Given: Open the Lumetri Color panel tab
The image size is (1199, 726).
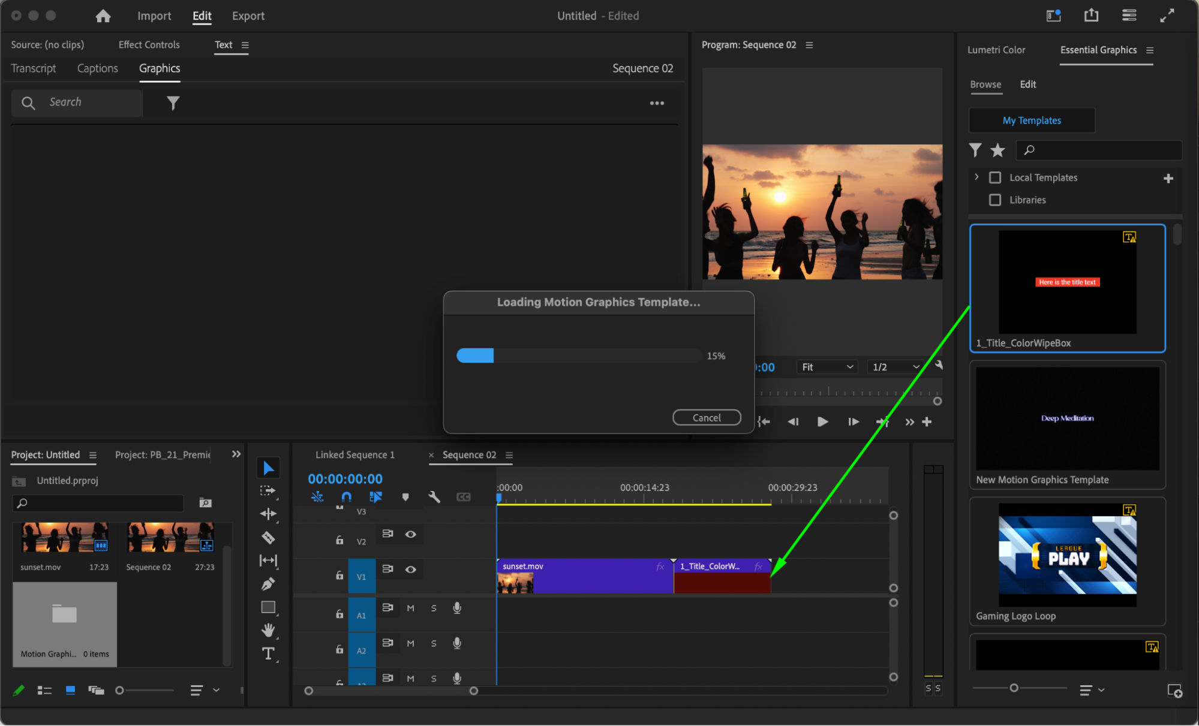Looking at the screenshot, I should (x=996, y=50).
